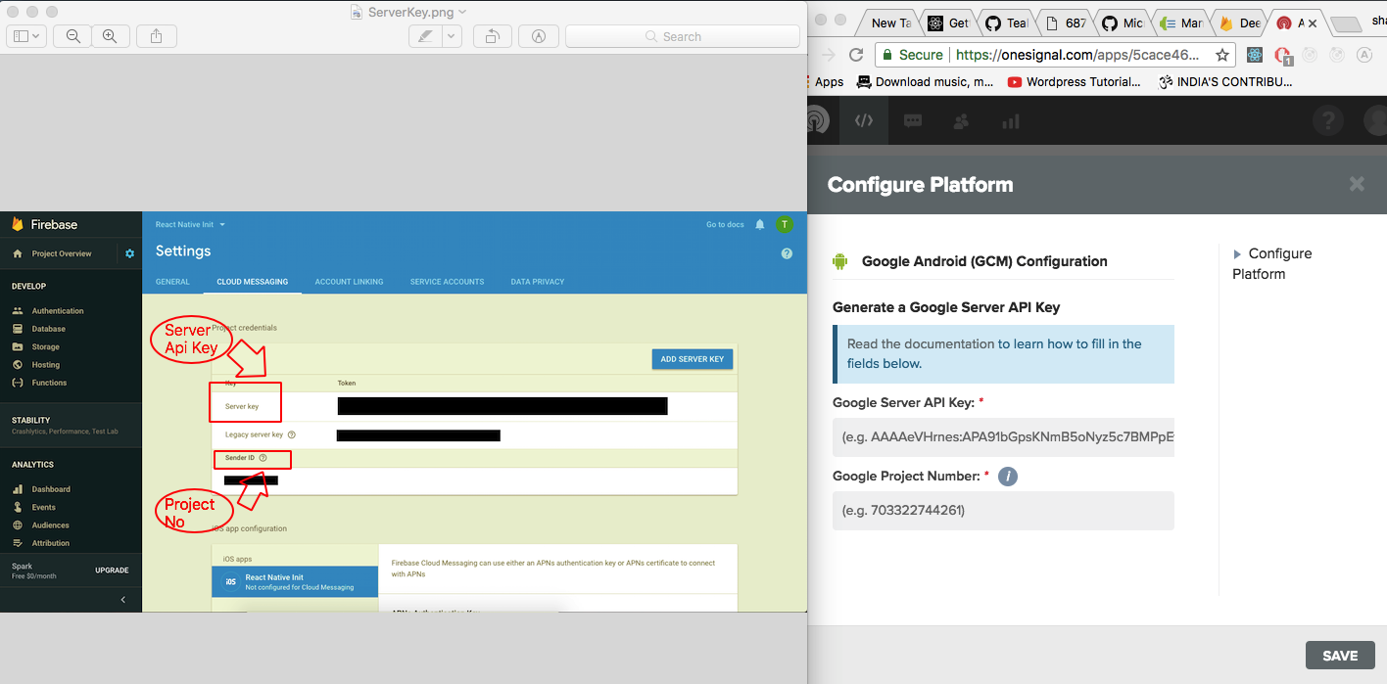Zoom out in Preview toolbar
Viewport: 1387px width, 684px height.
point(73,36)
